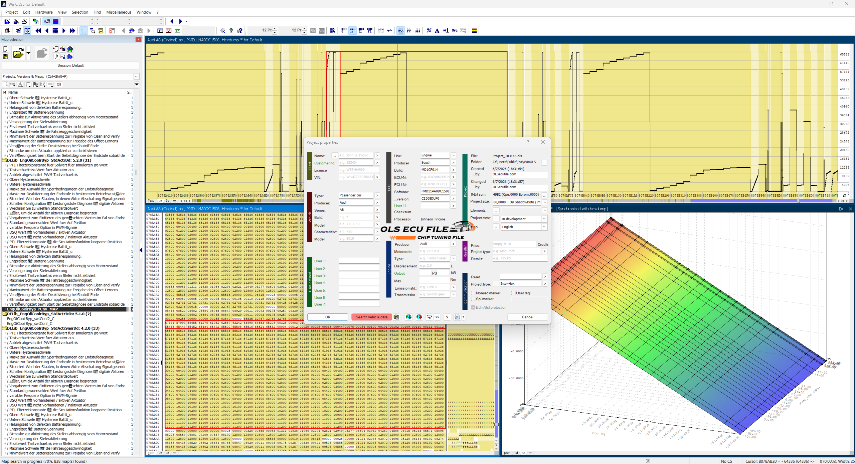Cancel the Project properties dialog
The width and height of the screenshot is (855, 464).
click(x=527, y=317)
